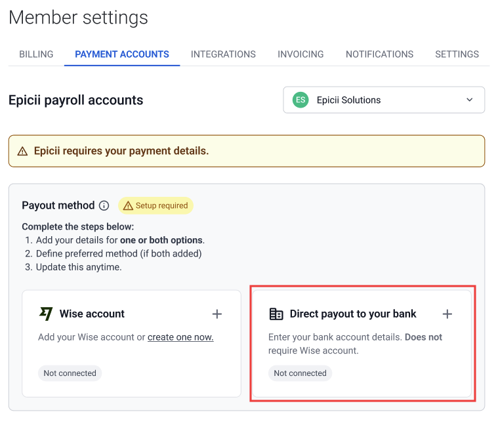Click 'Enter your bank account details' description
Screen dimensions: 496x435
pyautogui.click(x=355, y=344)
